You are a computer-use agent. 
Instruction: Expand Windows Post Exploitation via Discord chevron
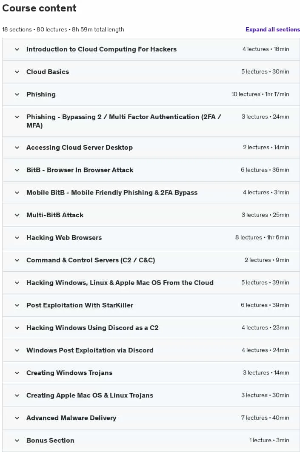coord(17,350)
